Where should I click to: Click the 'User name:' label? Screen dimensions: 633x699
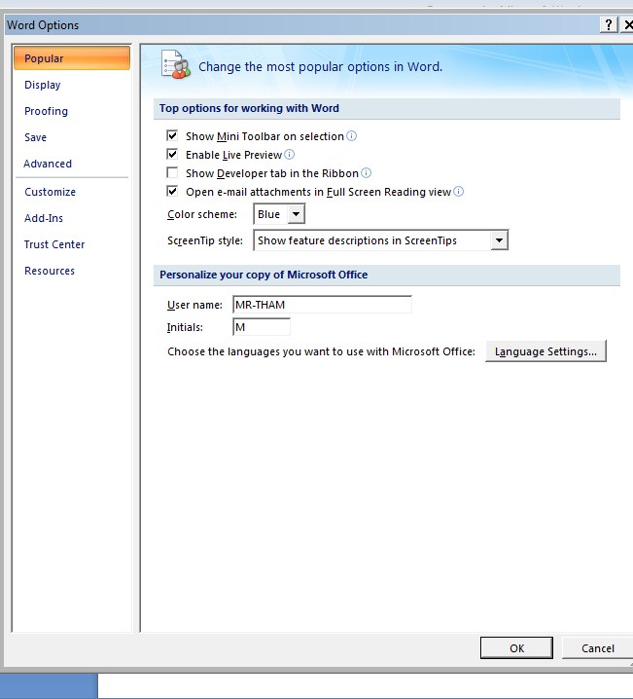(x=194, y=305)
